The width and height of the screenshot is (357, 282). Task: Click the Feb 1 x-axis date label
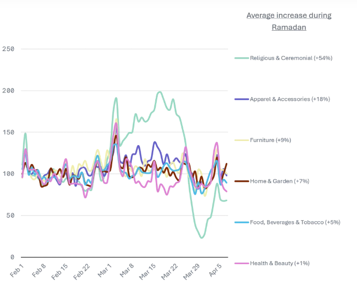(18, 271)
